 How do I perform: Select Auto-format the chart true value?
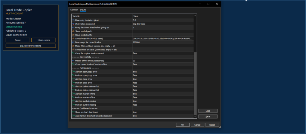(135, 116)
